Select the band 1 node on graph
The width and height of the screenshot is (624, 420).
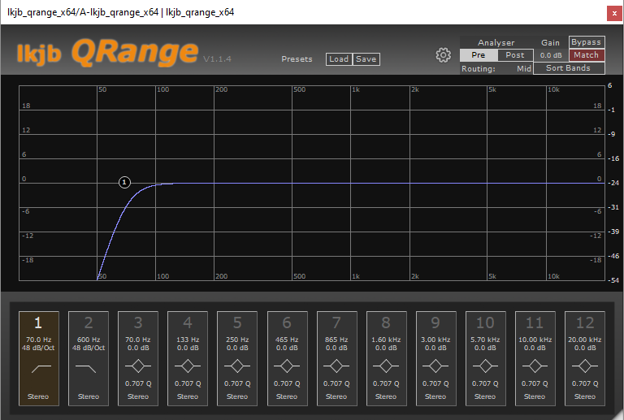124,183
